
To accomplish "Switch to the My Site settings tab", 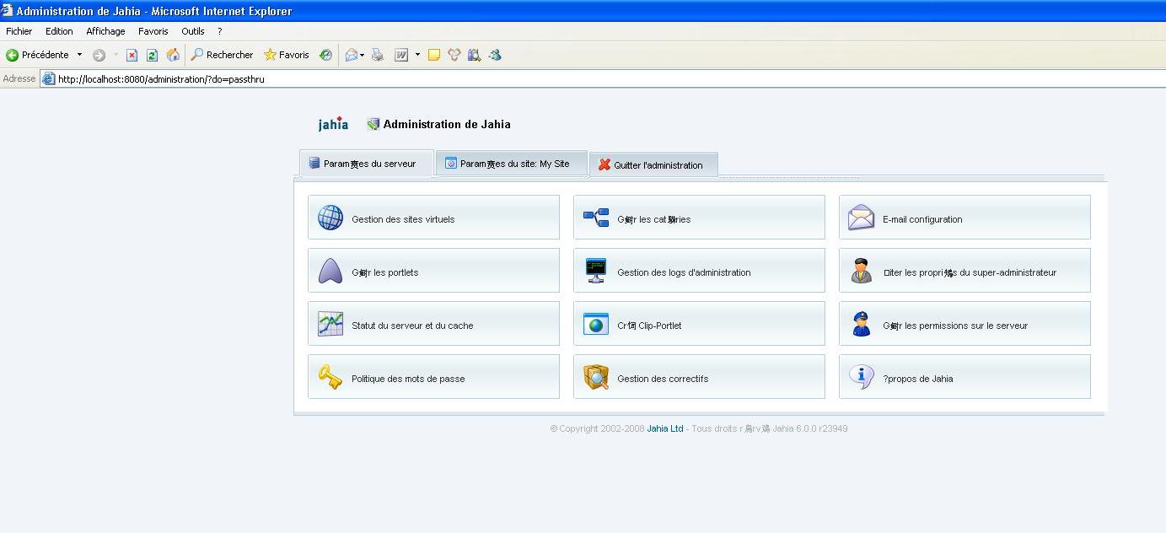I will 511,164.
